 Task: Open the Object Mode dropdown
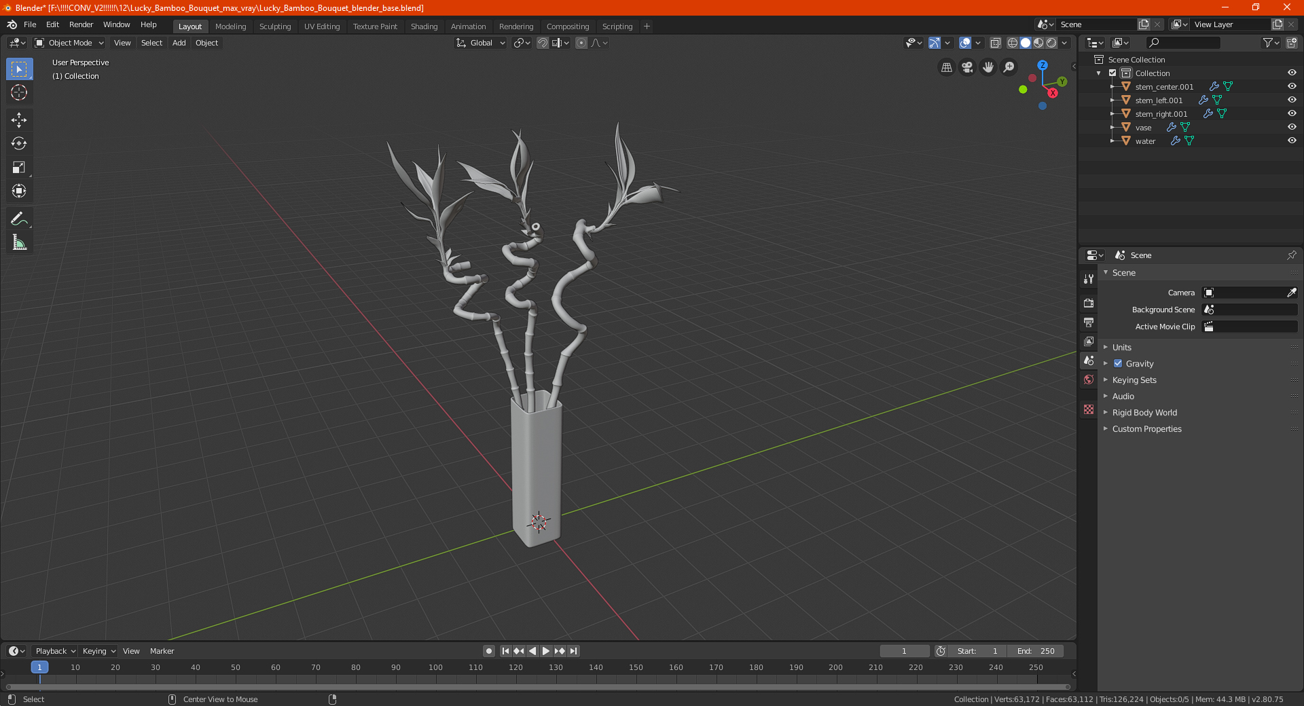(69, 43)
